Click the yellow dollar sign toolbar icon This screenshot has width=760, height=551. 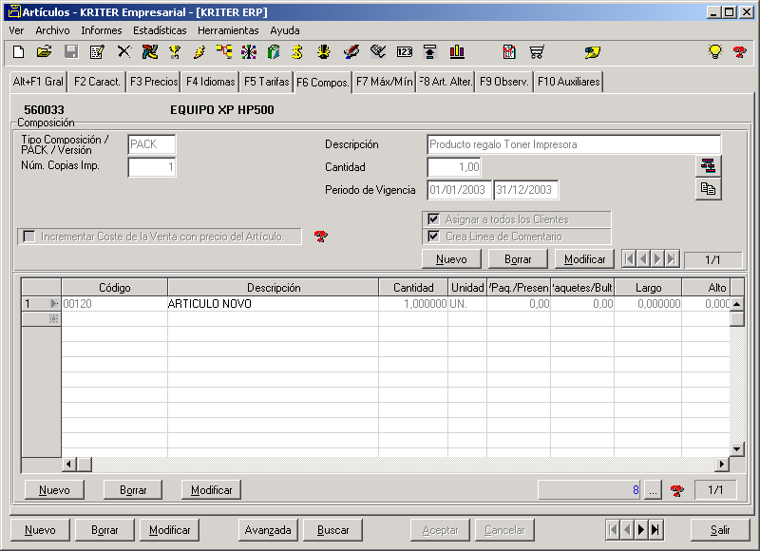[x=297, y=52]
